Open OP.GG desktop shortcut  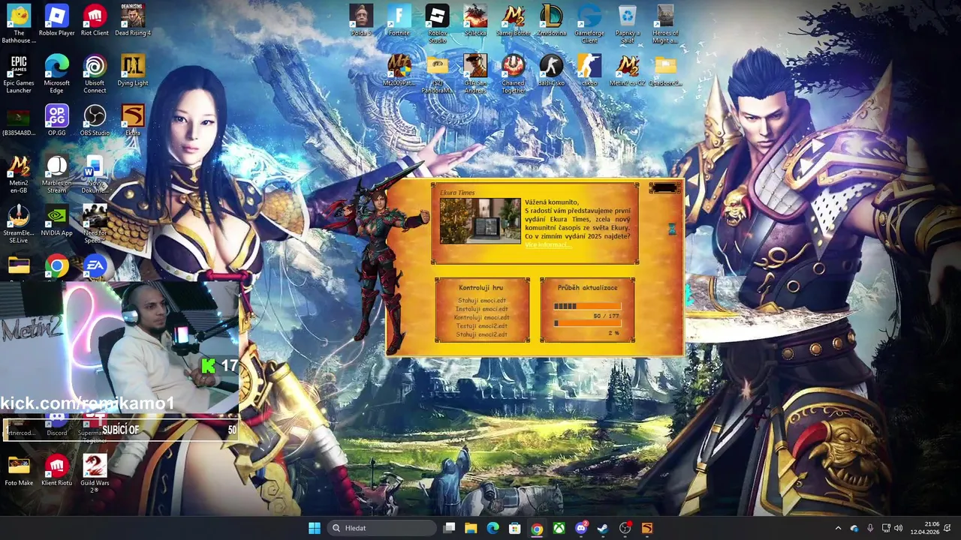[56, 120]
